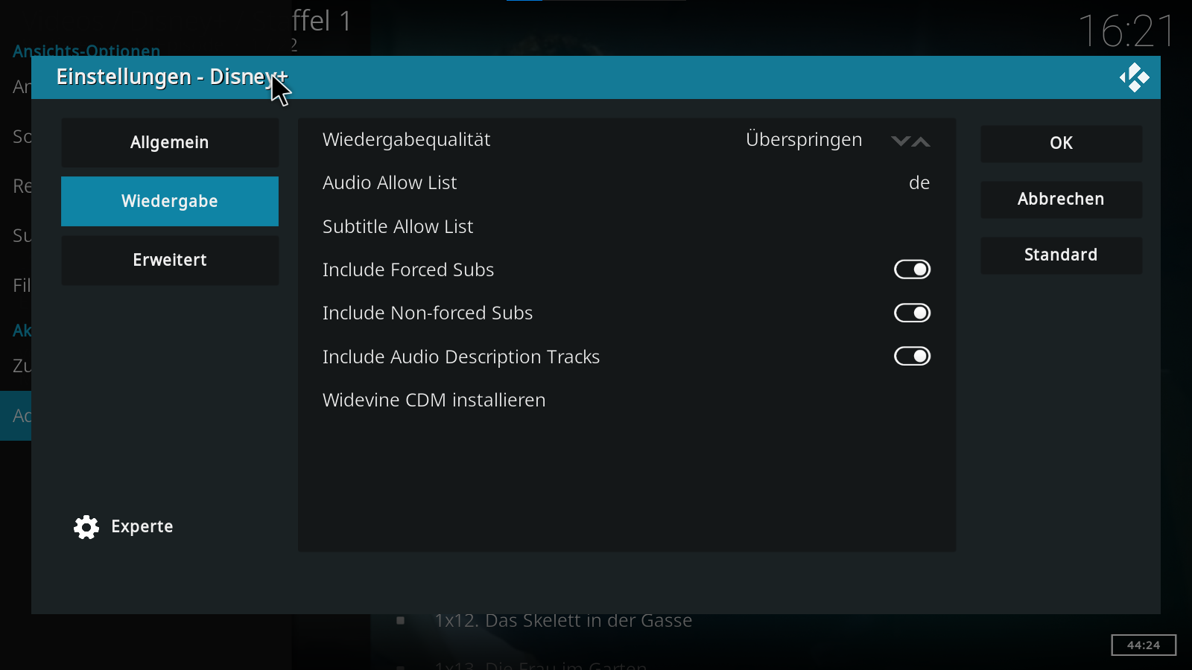The height and width of the screenshot is (670, 1192).
Task: Toggle Include Forced Subs switch
Action: 912,269
